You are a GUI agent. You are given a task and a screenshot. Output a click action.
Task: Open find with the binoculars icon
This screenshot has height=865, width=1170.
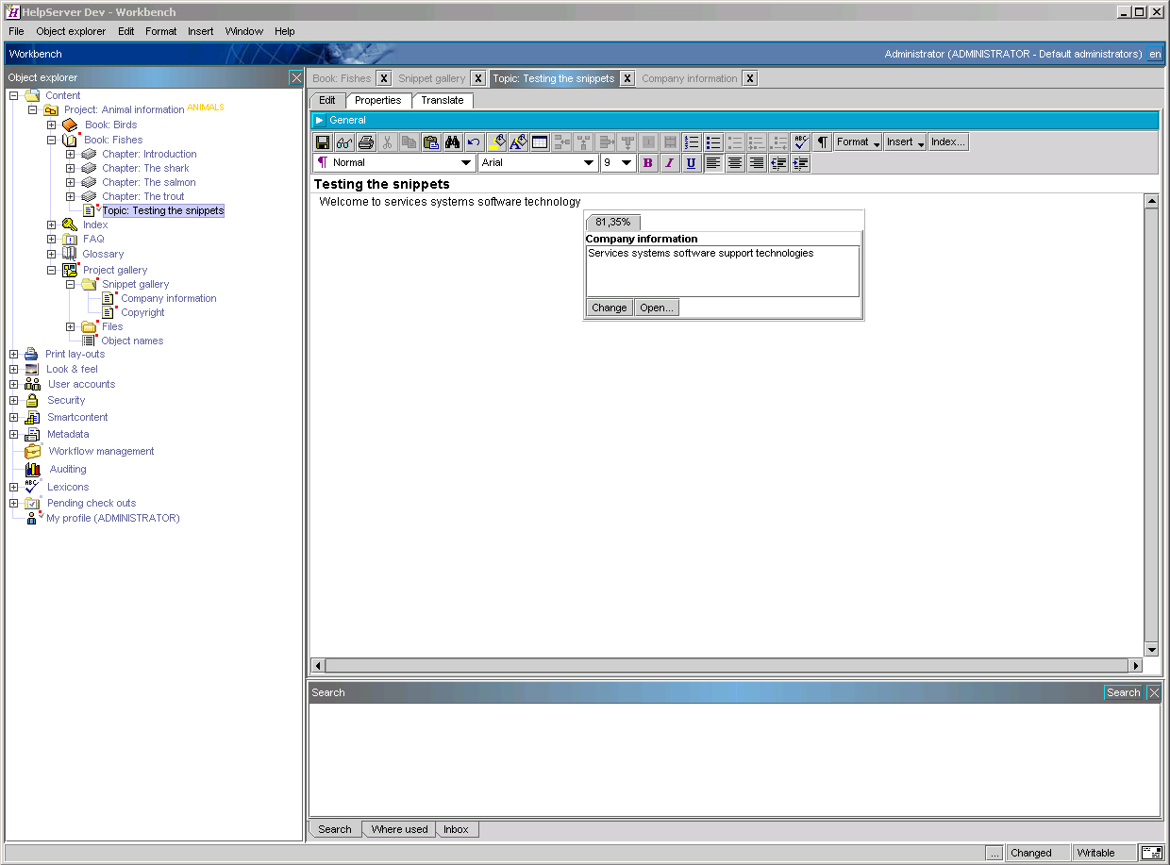pyautogui.click(x=453, y=142)
